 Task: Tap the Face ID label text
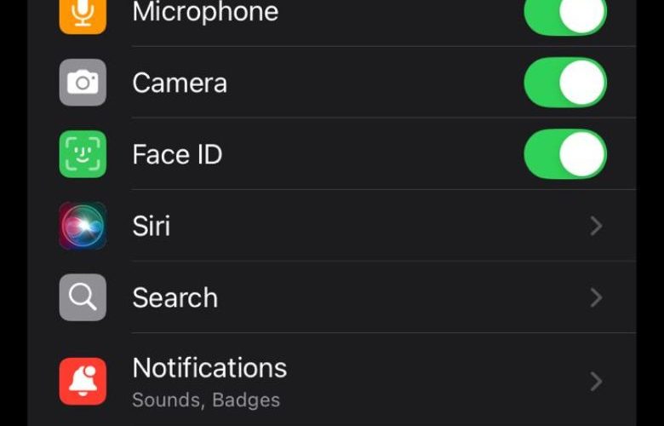(x=177, y=154)
